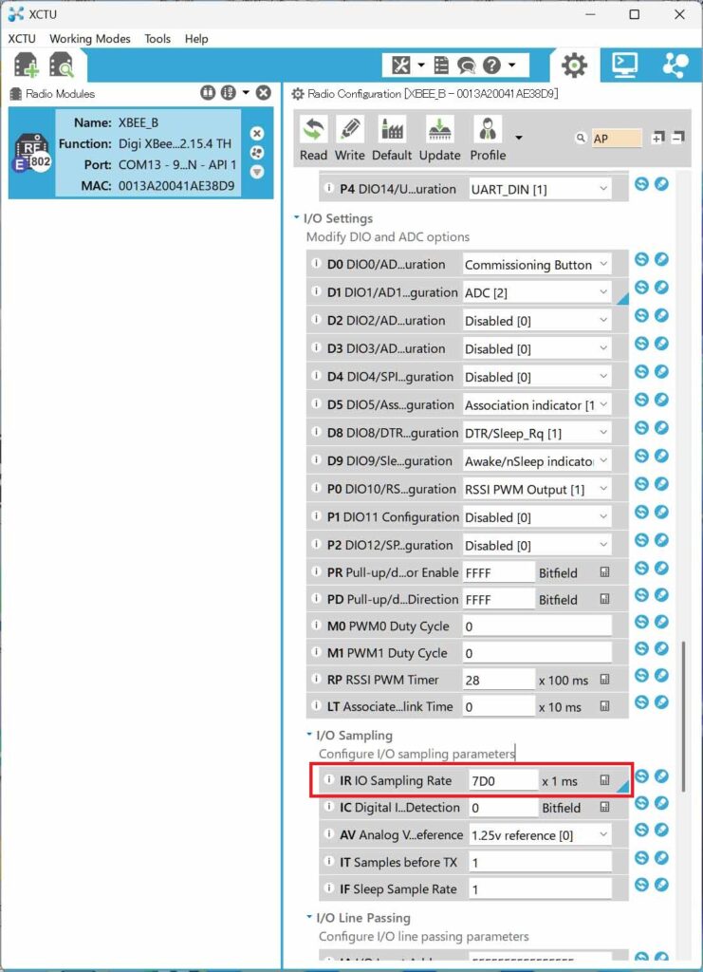
Task: Click the Add radio module icon
Action: 27,65
